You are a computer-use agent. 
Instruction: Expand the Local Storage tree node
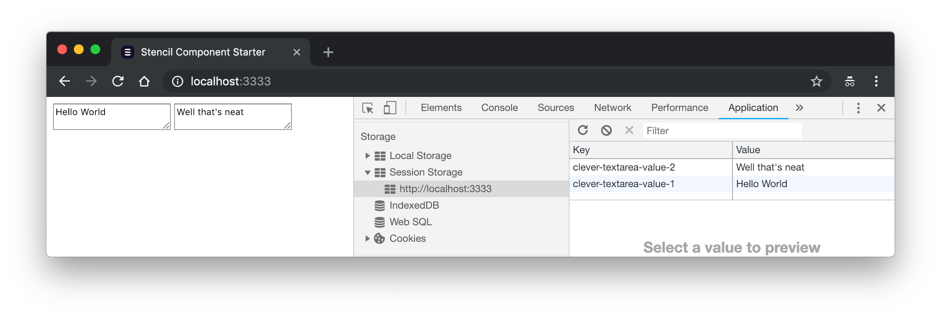coord(367,156)
